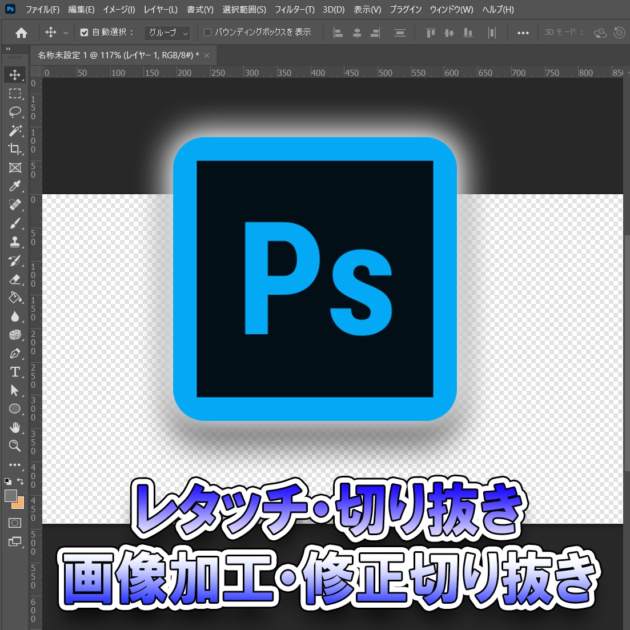
Task: Open the グループ auto-select dropdown
Action: pyautogui.click(x=167, y=33)
